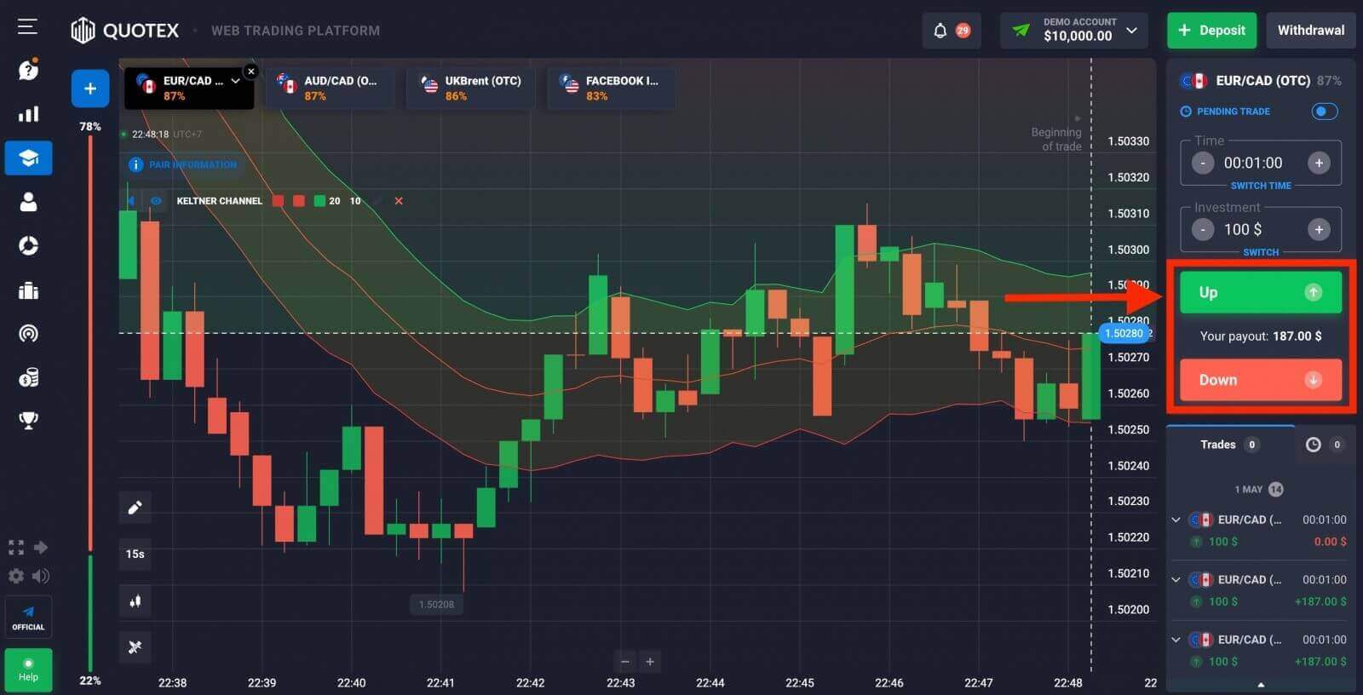Enable the Pending Trade switch
This screenshot has height=695, width=1363.
click(x=1324, y=112)
